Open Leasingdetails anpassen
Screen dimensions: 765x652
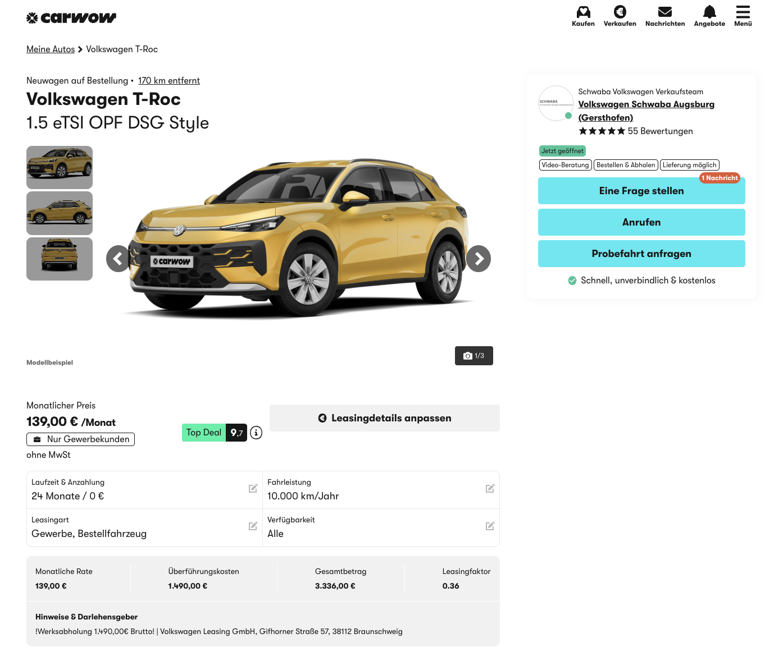385,418
